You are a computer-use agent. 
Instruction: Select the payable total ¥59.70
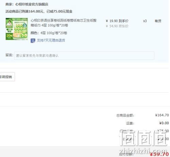[159, 154]
